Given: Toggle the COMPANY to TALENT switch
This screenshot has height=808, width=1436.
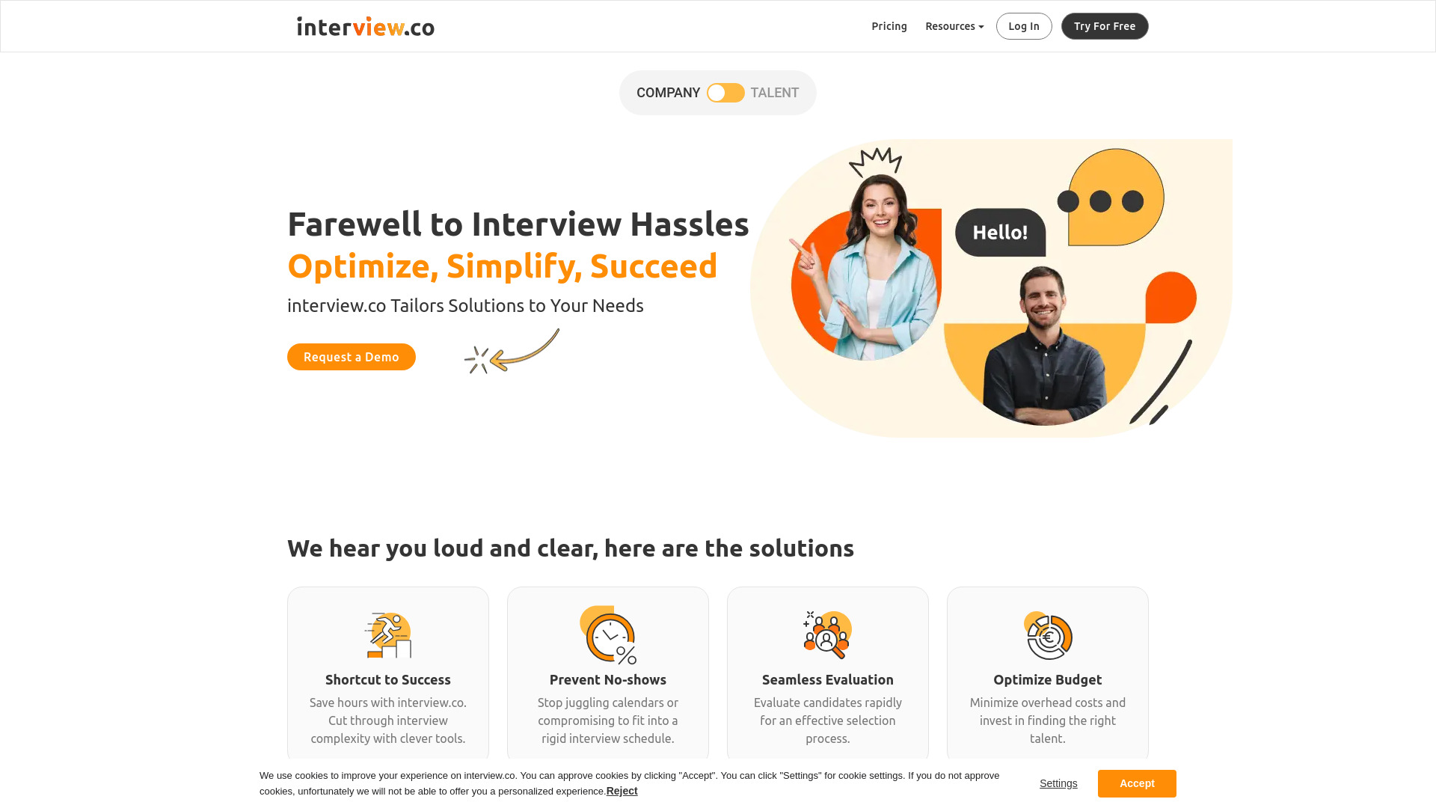Looking at the screenshot, I should point(725,93).
